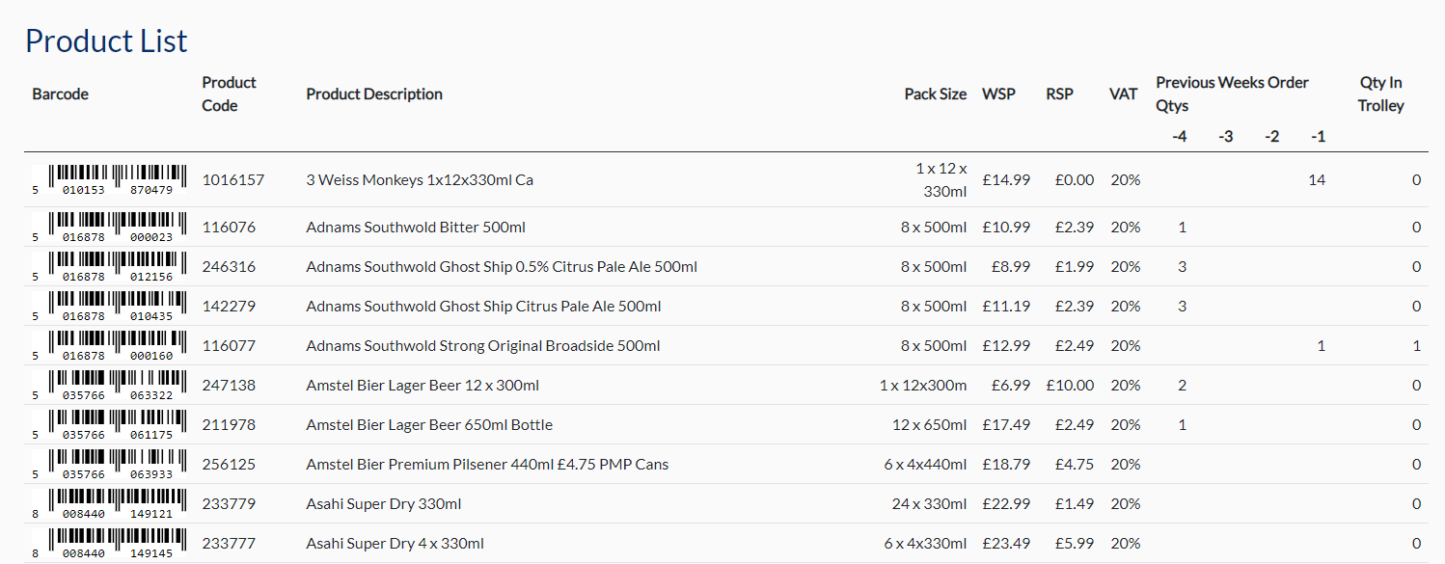Screen dimensions: 1445x564
Task: Click the Asahi Super Dry 4 x 330ml barcode
Action: [110, 543]
